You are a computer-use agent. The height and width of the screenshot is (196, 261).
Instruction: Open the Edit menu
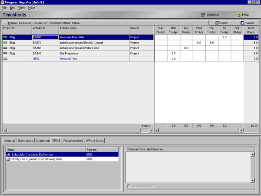13,8
